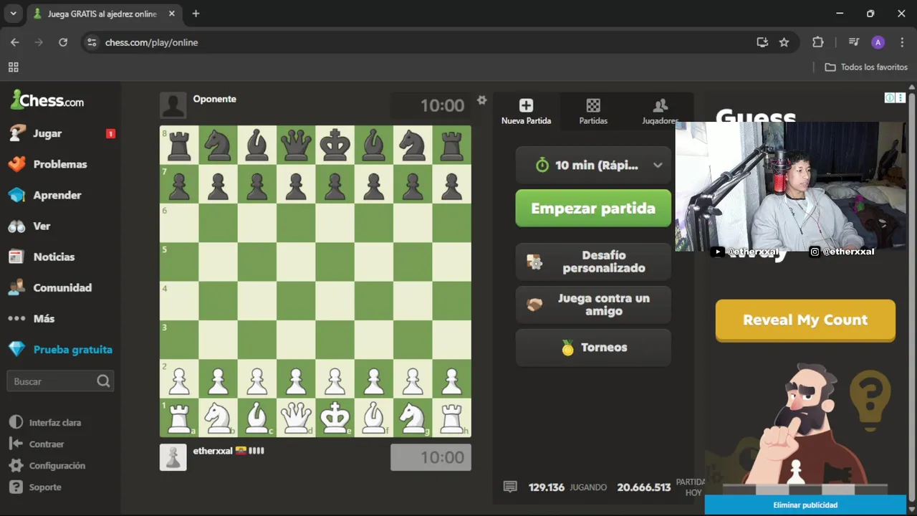Open the chat bubble icon

pos(510,487)
